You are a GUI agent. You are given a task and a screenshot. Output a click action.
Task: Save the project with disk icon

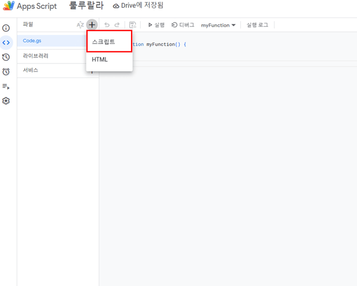pos(132,25)
